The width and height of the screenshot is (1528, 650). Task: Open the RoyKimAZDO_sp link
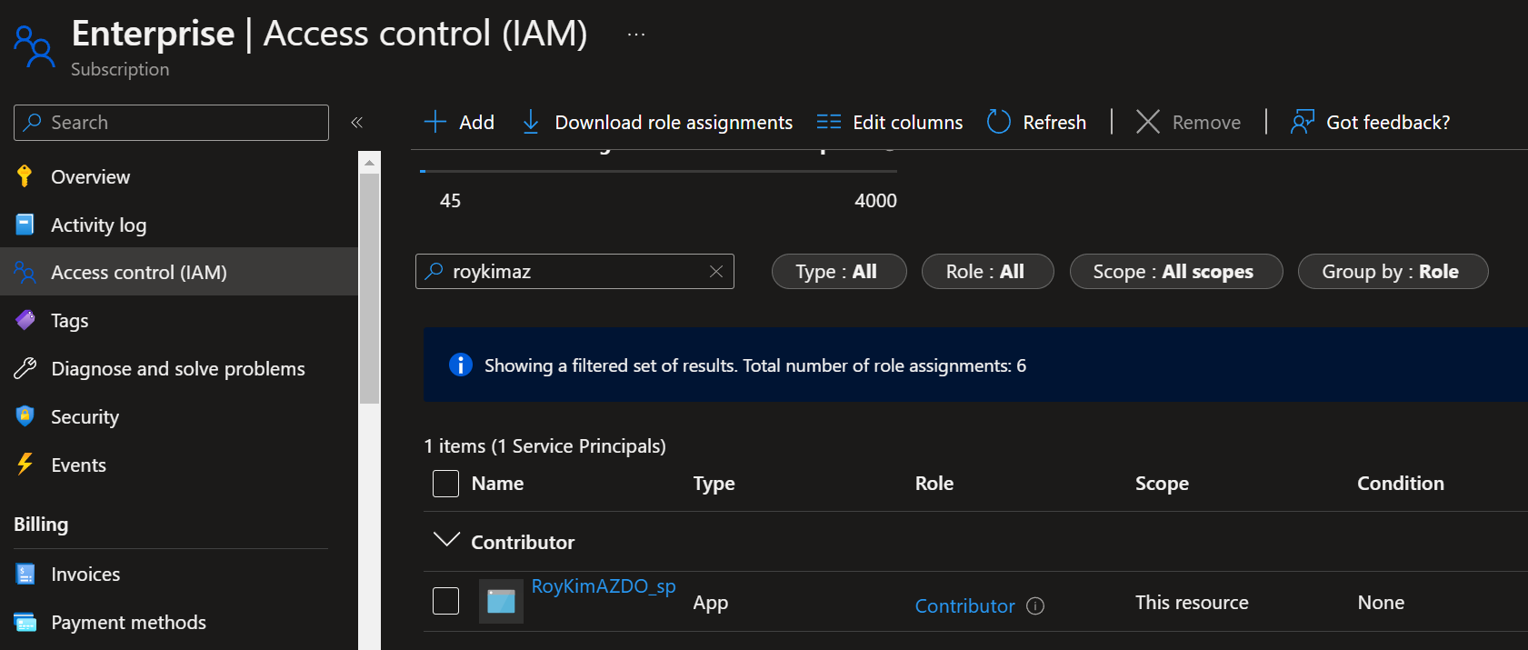click(x=603, y=586)
